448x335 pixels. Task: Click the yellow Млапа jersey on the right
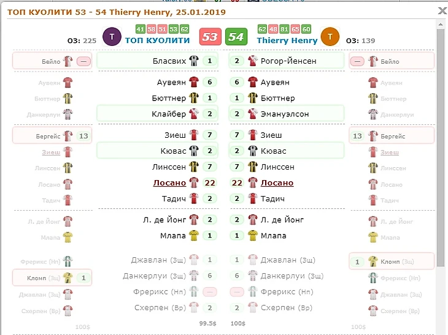(x=252, y=236)
